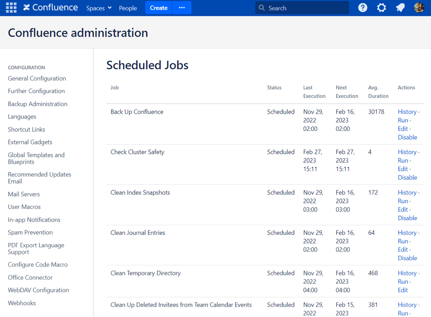
Task: Run the Clean Journal Entries job
Action: coord(403,241)
